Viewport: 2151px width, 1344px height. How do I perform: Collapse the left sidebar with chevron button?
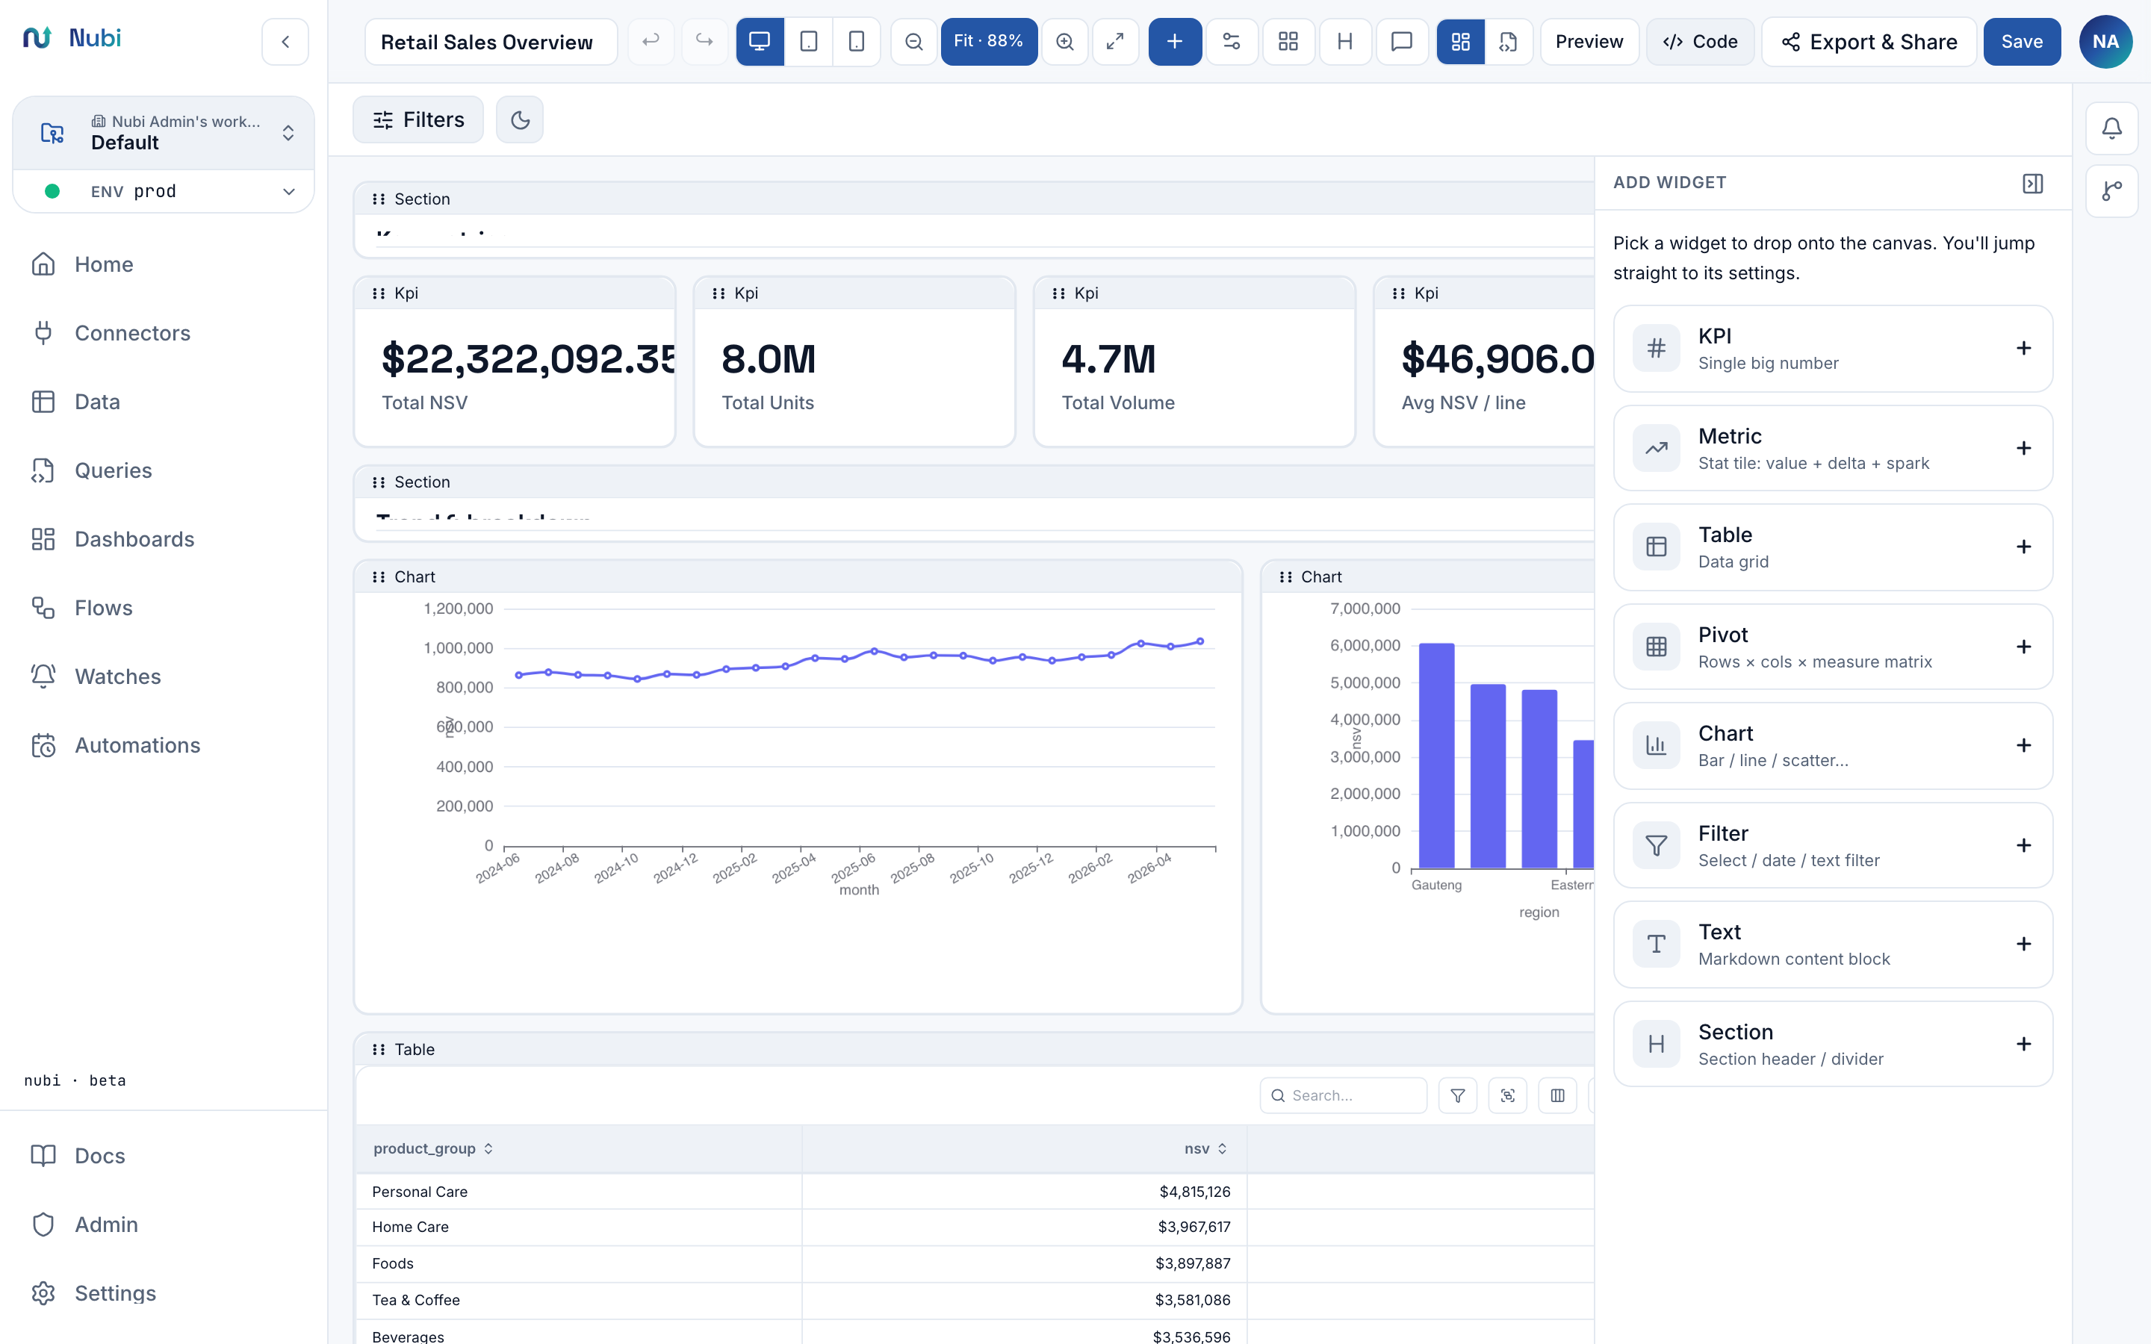pos(285,42)
